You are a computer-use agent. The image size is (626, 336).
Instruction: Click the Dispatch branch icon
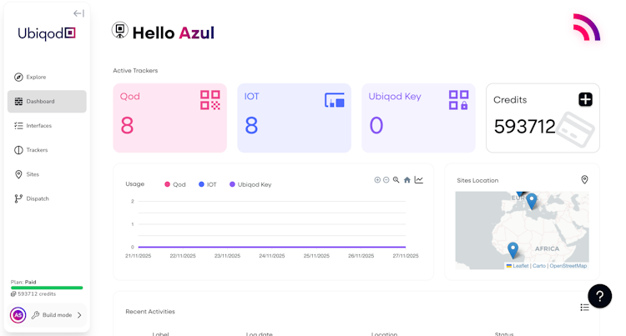tap(18, 198)
